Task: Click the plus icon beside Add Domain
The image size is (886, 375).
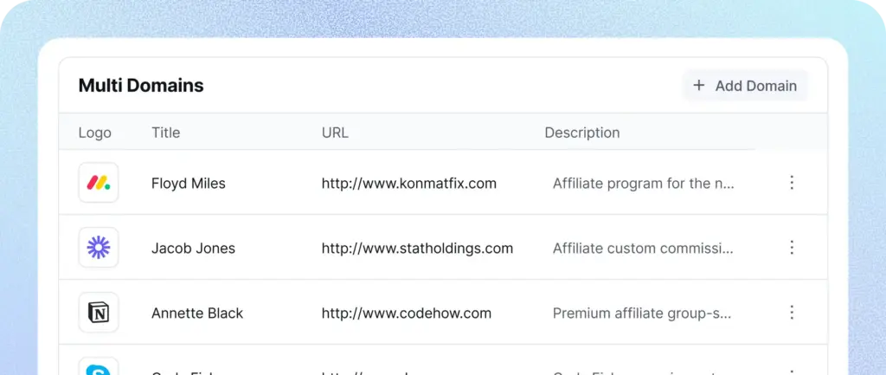Action: click(x=699, y=86)
